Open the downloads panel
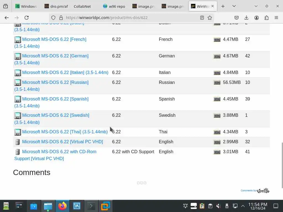 pos(246,18)
